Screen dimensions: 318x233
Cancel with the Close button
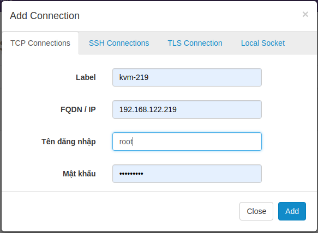click(x=256, y=211)
